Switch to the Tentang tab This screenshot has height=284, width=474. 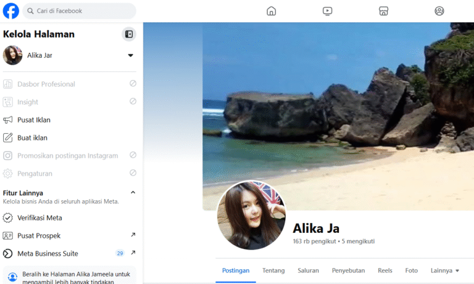point(273,270)
